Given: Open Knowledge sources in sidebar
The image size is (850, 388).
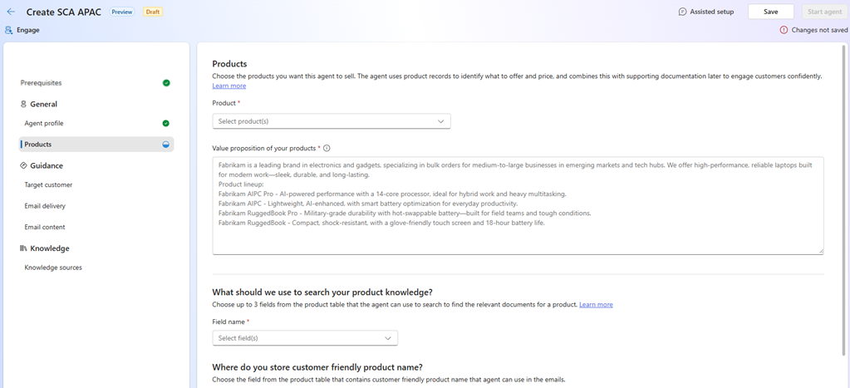Looking at the screenshot, I should point(53,268).
